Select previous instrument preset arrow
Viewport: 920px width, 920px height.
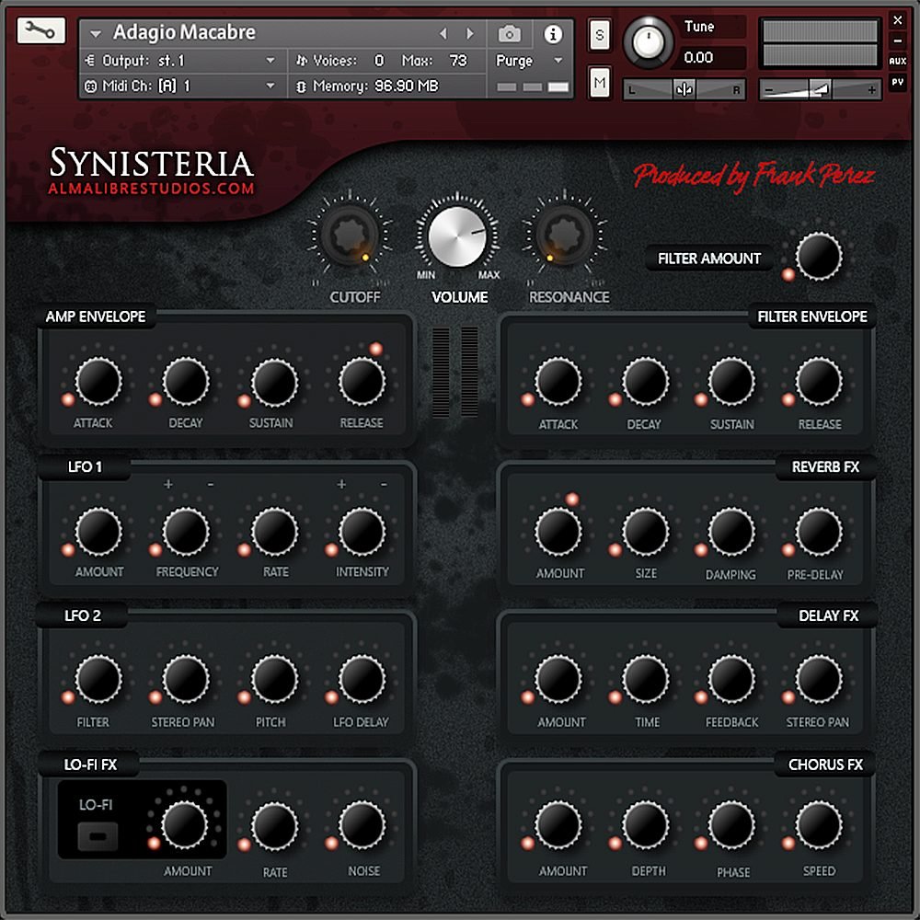443,34
